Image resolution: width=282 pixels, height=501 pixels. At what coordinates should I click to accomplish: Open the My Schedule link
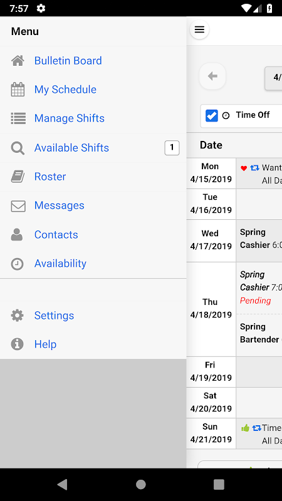click(65, 90)
